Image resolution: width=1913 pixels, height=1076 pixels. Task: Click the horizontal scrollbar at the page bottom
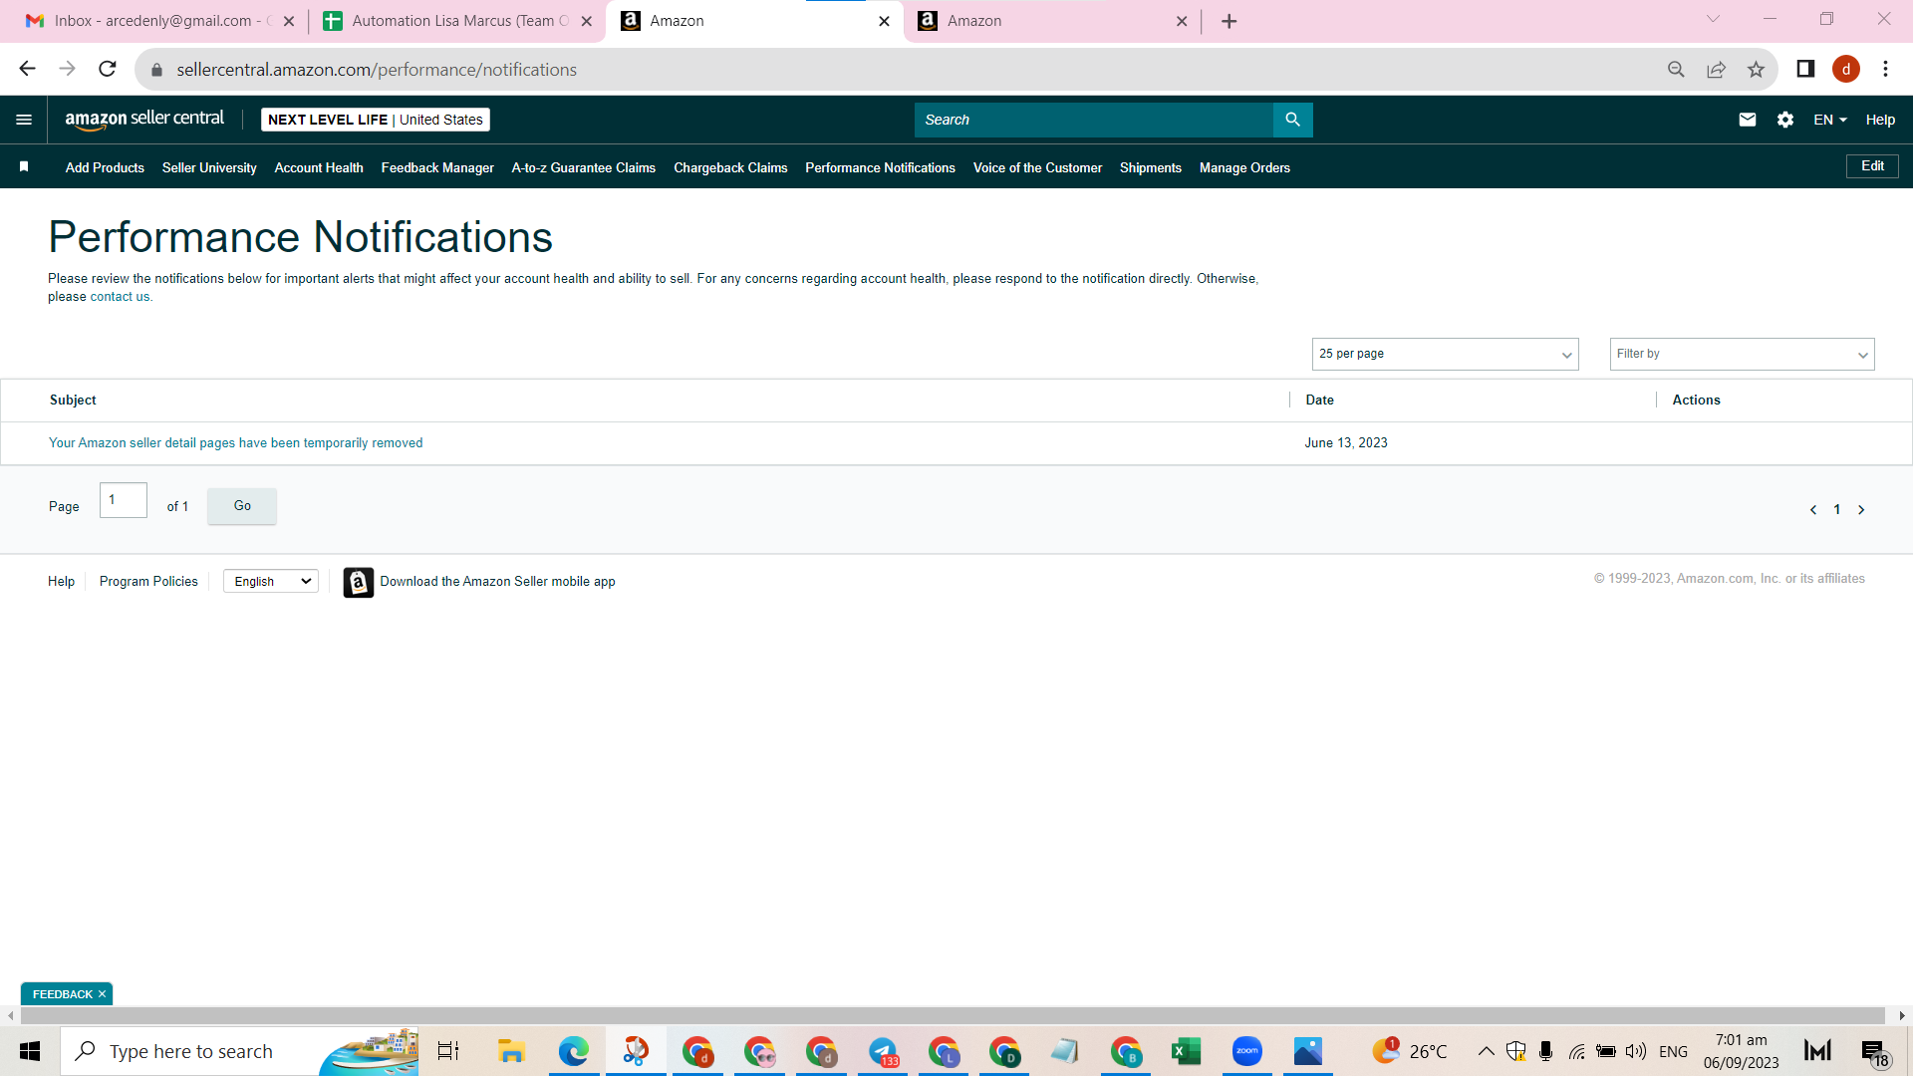953,1015
